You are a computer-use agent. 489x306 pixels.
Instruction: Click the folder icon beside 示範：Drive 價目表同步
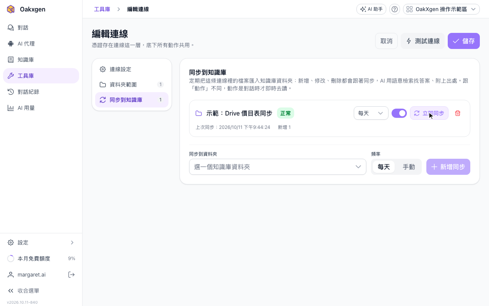click(199, 113)
